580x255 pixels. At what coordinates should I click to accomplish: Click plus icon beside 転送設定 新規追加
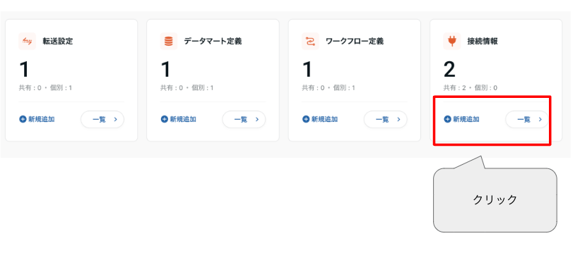(x=23, y=119)
